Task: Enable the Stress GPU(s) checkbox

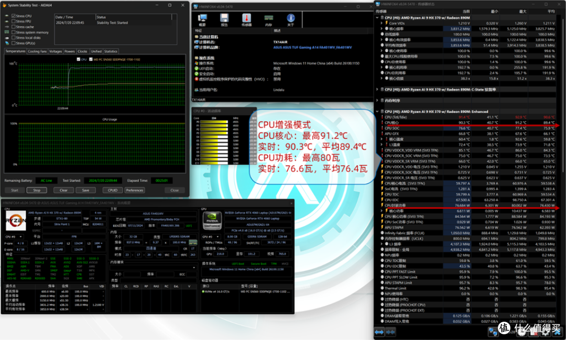Action: tap(13, 43)
